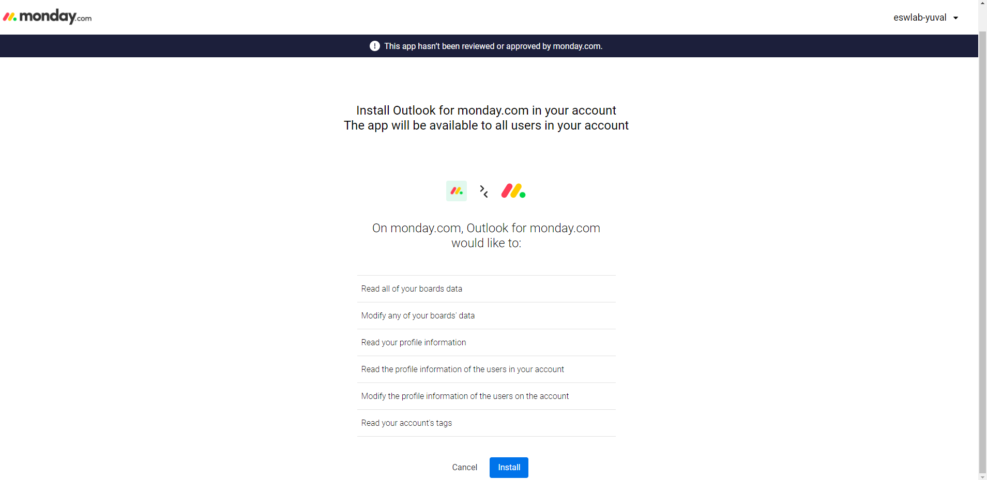Click the dropdown arrow next to eswlab-yuval
This screenshot has width=987, height=480.
click(955, 18)
